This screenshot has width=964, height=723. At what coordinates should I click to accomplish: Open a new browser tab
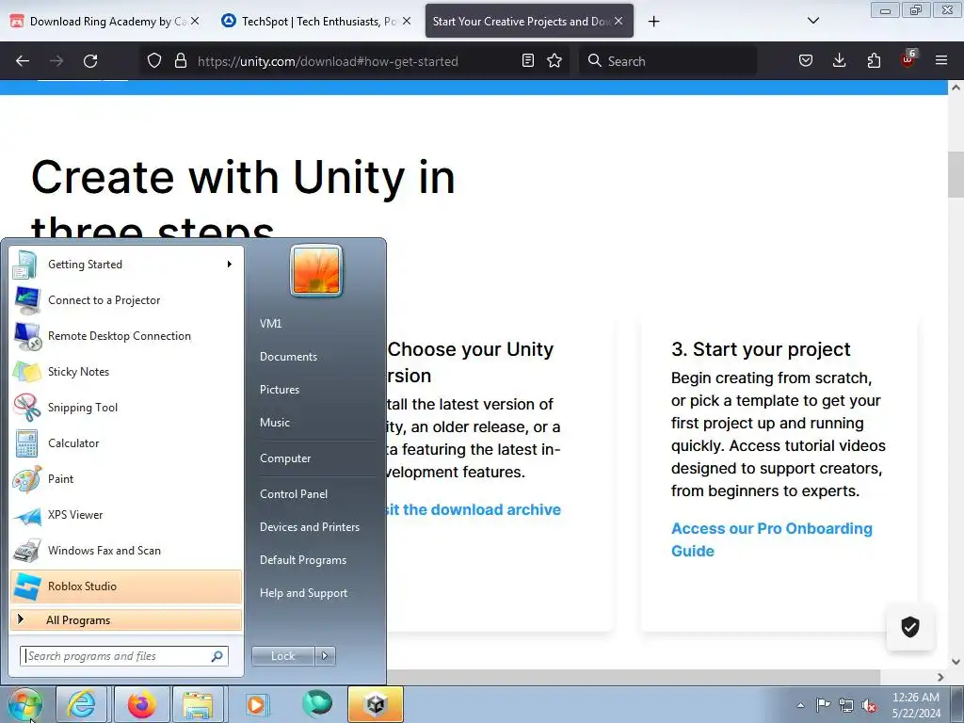[x=653, y=22]
